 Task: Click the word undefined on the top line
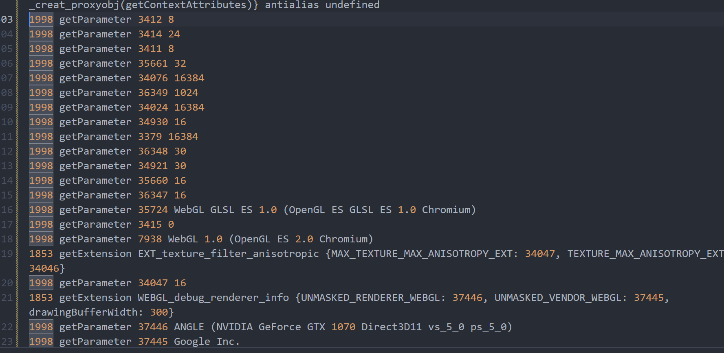352,5
